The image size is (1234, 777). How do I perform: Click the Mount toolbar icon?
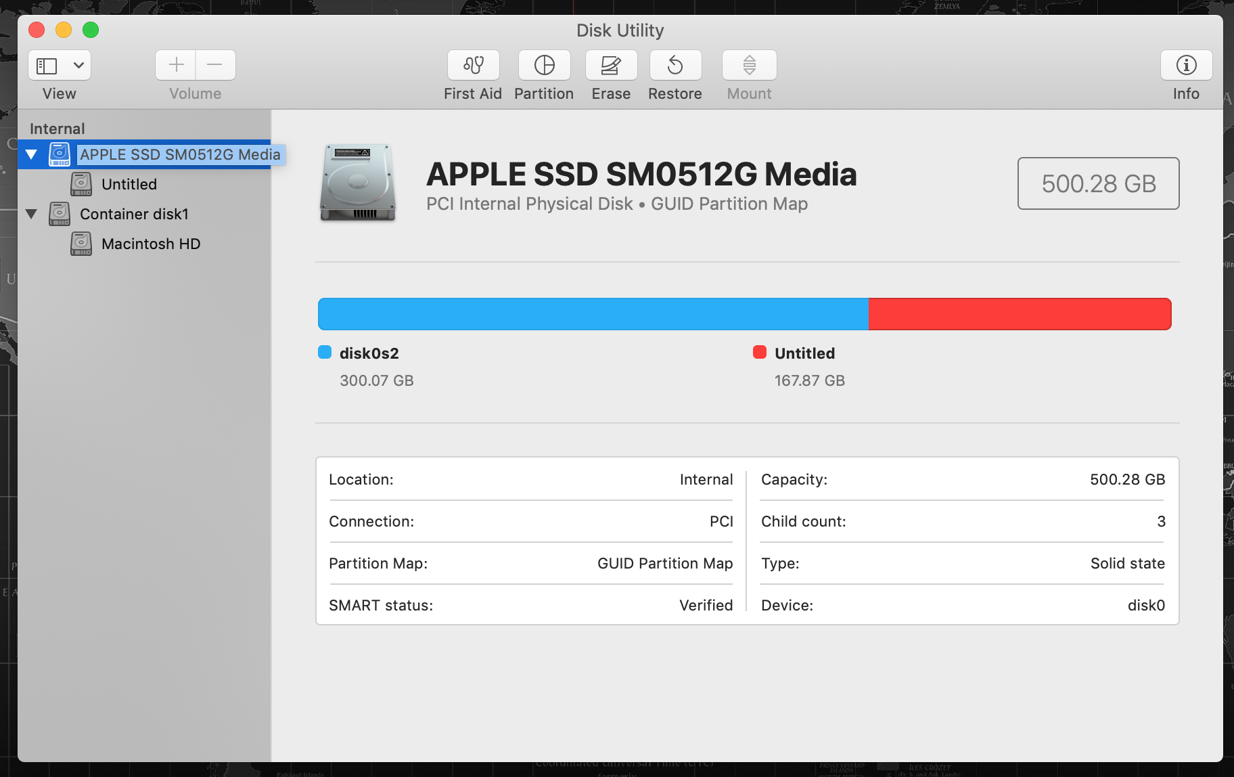pyautogui.click(x=749, y=65)
